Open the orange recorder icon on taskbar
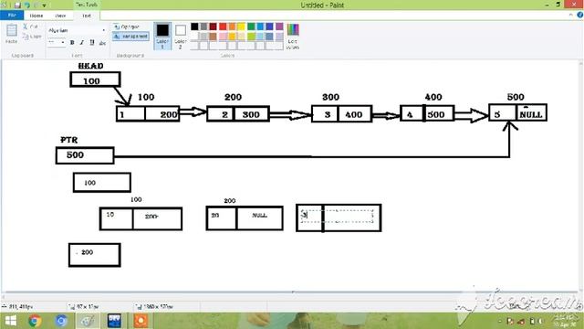Image resolution: width=584 pixels, height=329 pixels. pyautogui.click(x=141, y=321)
